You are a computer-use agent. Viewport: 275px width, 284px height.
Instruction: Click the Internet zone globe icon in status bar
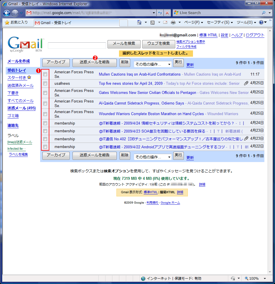(x=143, y=278)
